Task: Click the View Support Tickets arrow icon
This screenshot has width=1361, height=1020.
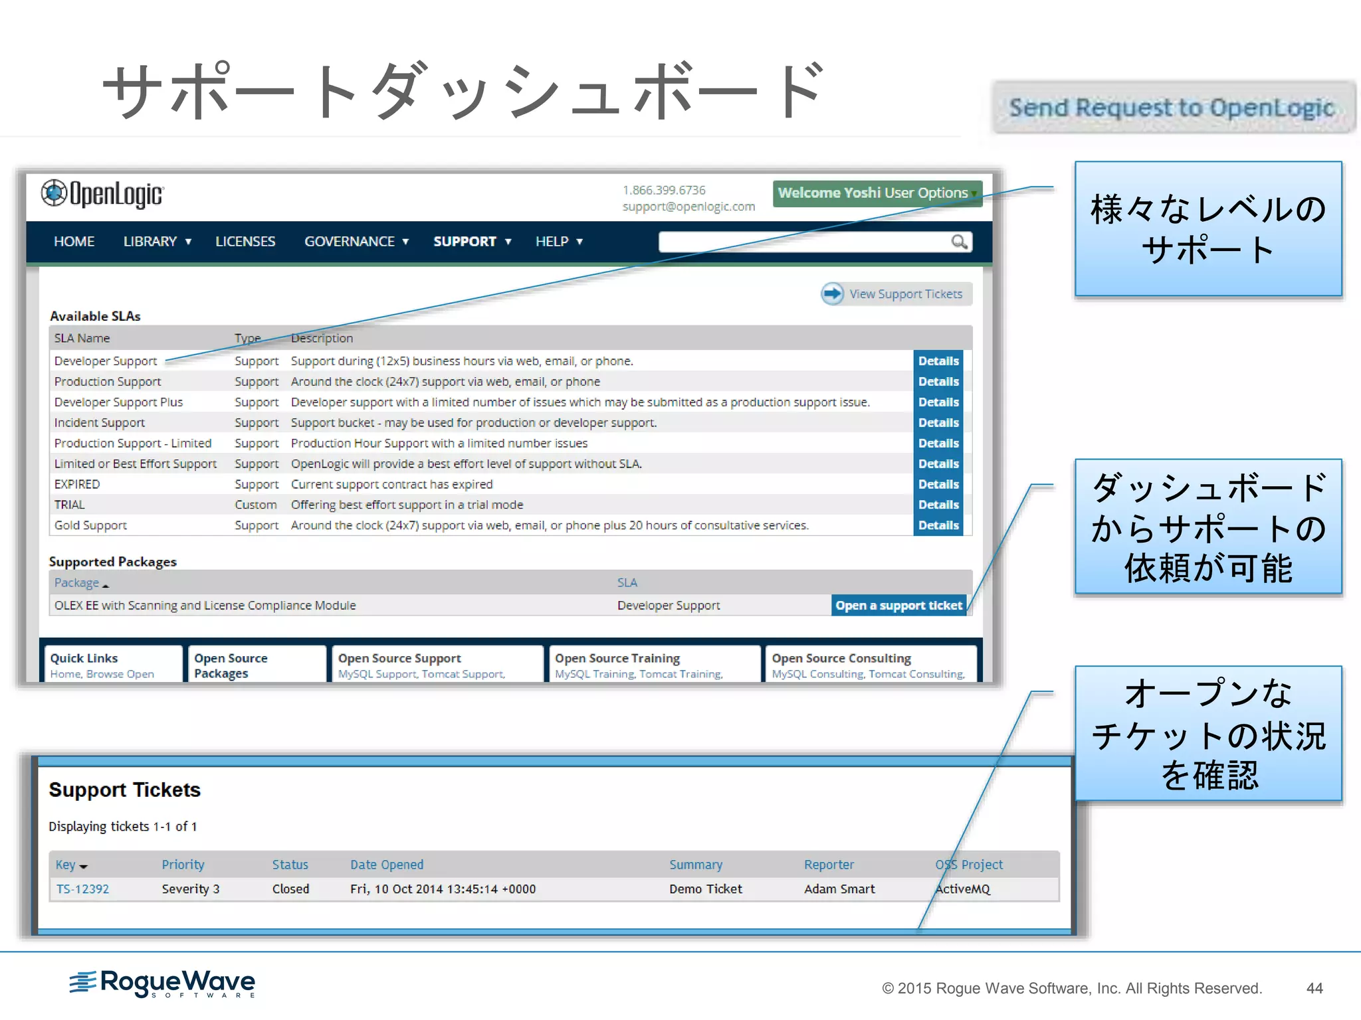Action: coord(832,294)
